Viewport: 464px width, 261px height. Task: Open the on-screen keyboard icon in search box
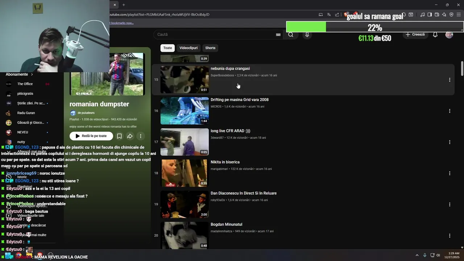coord(278,34)
